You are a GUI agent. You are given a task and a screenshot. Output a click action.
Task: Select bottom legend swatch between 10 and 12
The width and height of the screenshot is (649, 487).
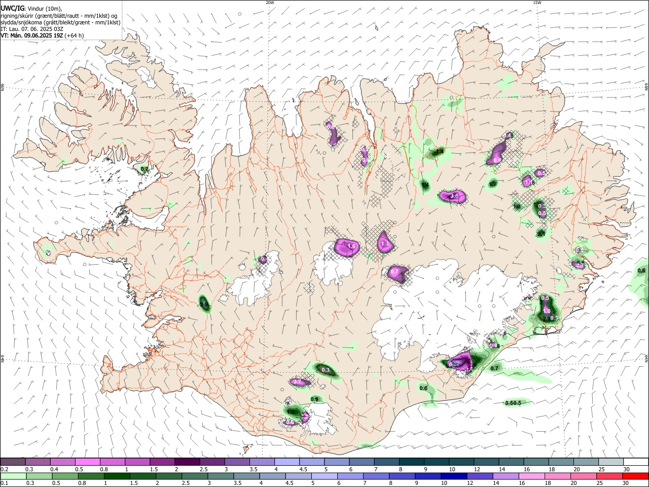coord(454,476)
